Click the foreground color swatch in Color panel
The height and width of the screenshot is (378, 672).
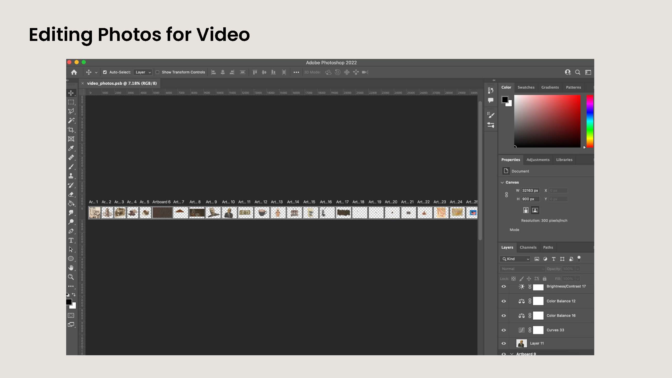[505, 100]
